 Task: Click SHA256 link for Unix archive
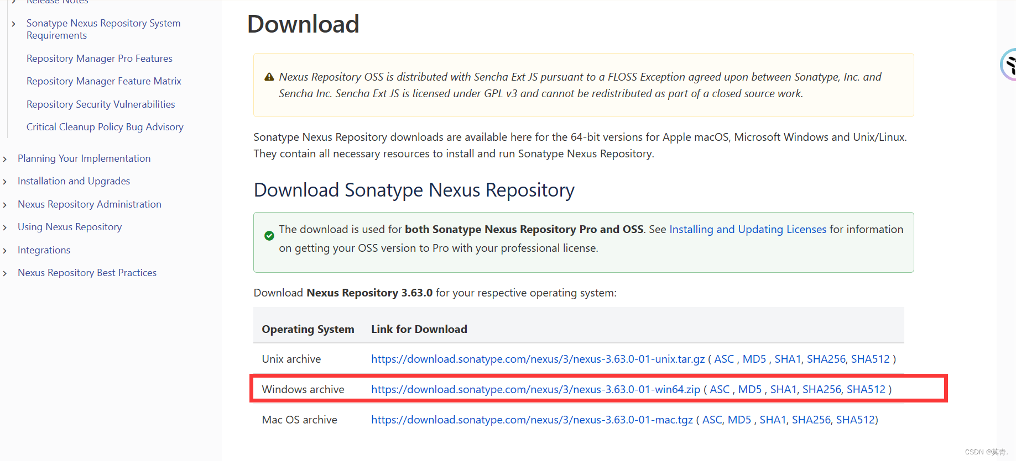tap(826, 359)
